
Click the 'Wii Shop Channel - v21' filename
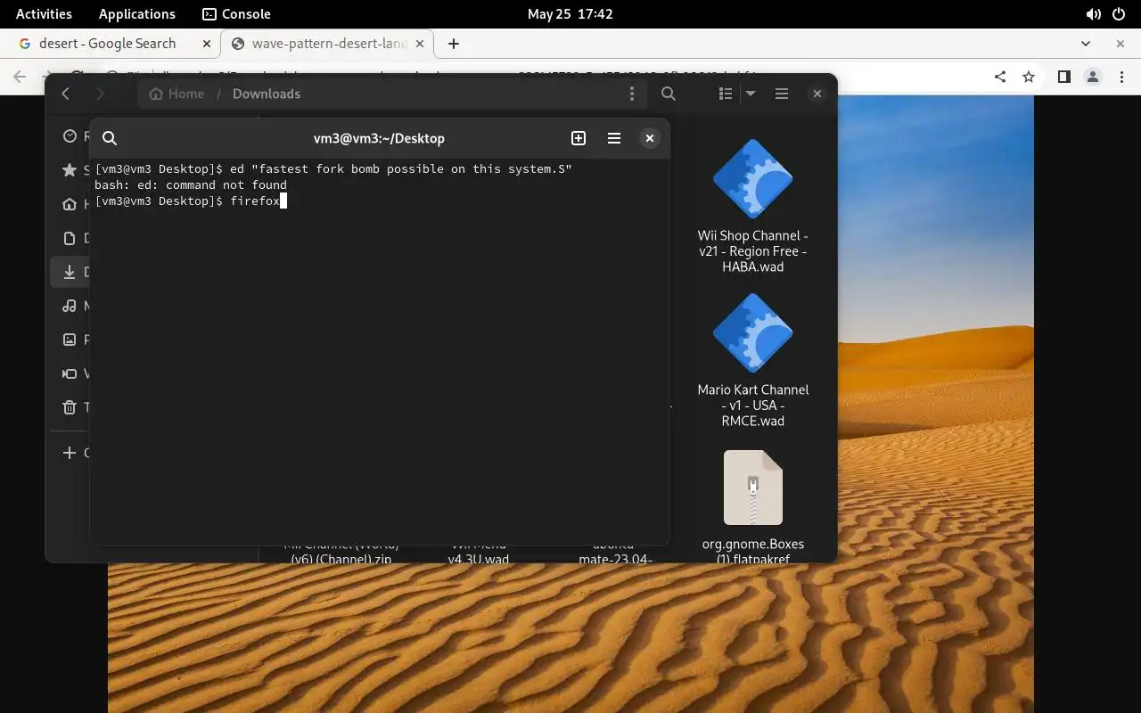753,251
